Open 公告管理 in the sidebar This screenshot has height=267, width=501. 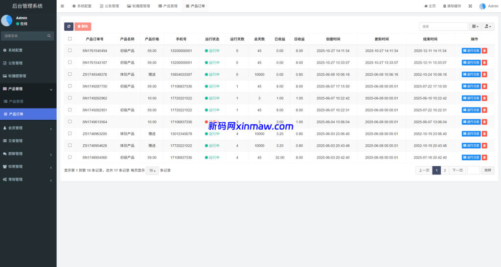pyautogui.click(x=28, y=63)
